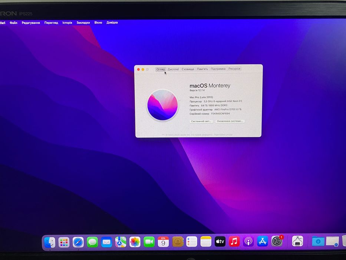Launch Apple TV from the Dock

[220, 242]
